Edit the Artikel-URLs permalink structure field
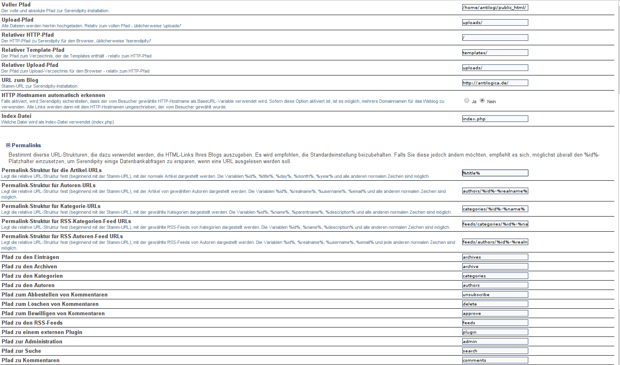The image size is (620, 365). [495, 173]
